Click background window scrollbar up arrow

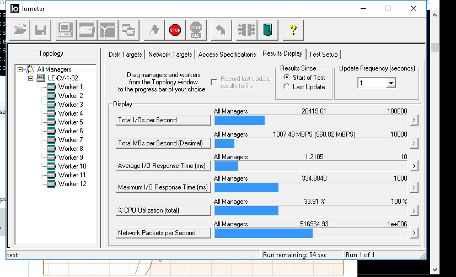tap(434, 15)
